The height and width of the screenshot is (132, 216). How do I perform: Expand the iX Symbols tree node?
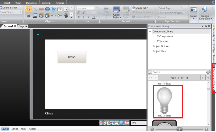(x=154, y=41)
